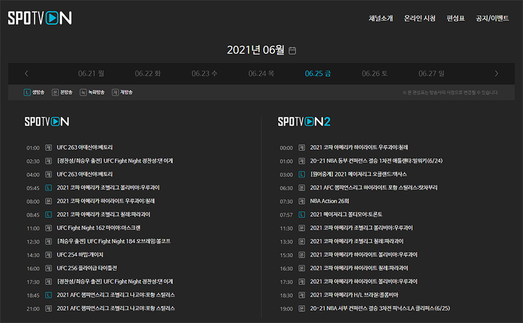
Task: Click icon for 19:00 NBA 서부 컨퍼런스 결승
Action: pyautogui.click(x=302, y=309)
